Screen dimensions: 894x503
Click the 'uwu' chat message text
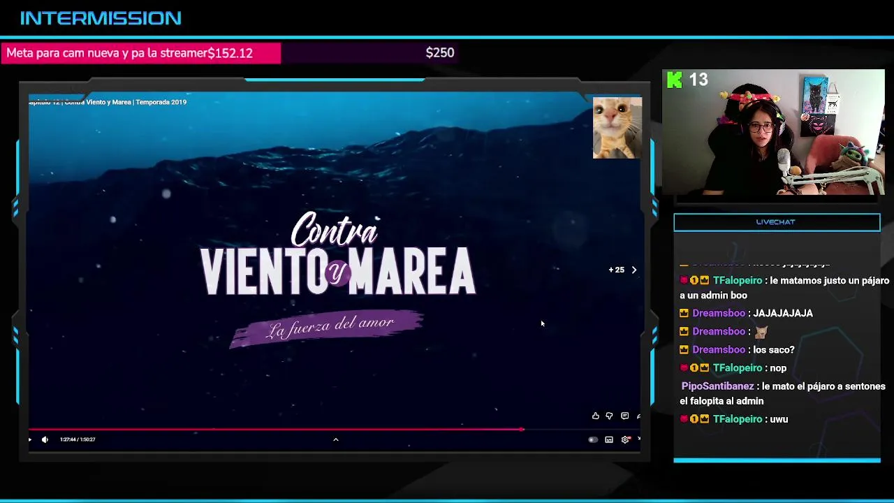coord(779,419)
